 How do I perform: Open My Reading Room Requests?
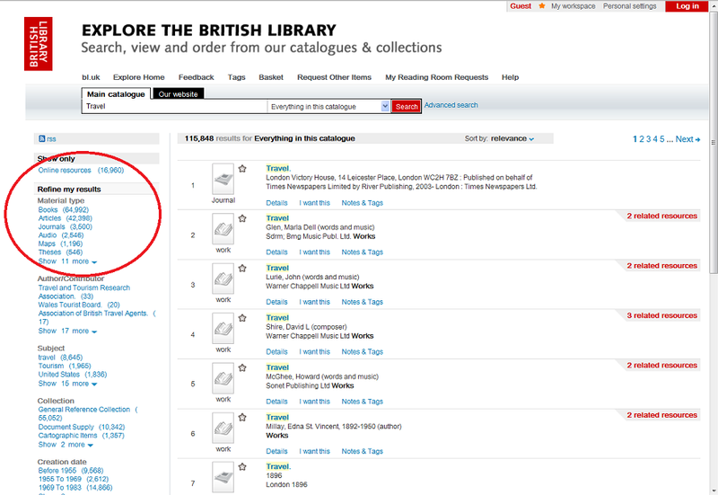coord(437,77)
